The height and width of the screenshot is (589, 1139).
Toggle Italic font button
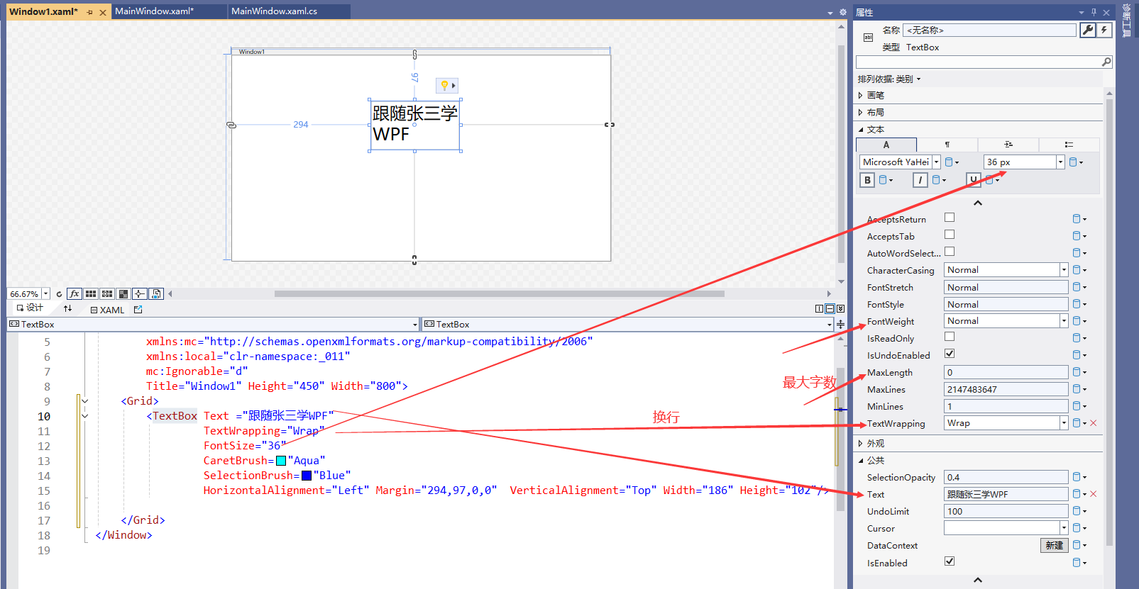pyautogui.click(x=920, y=180)
